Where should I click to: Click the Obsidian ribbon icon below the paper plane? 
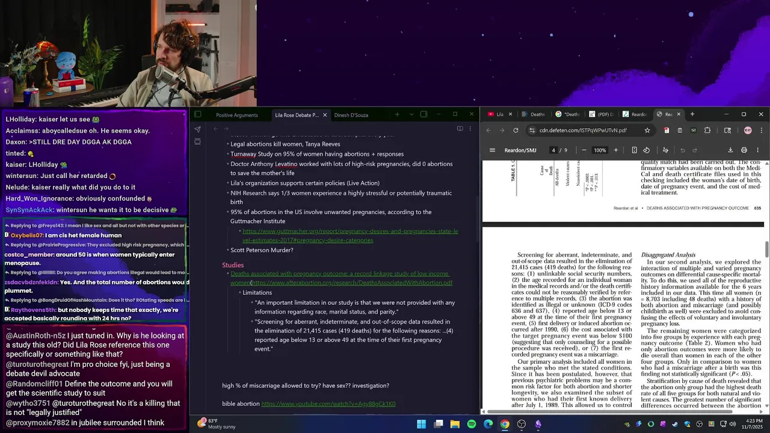coord(197,142)
